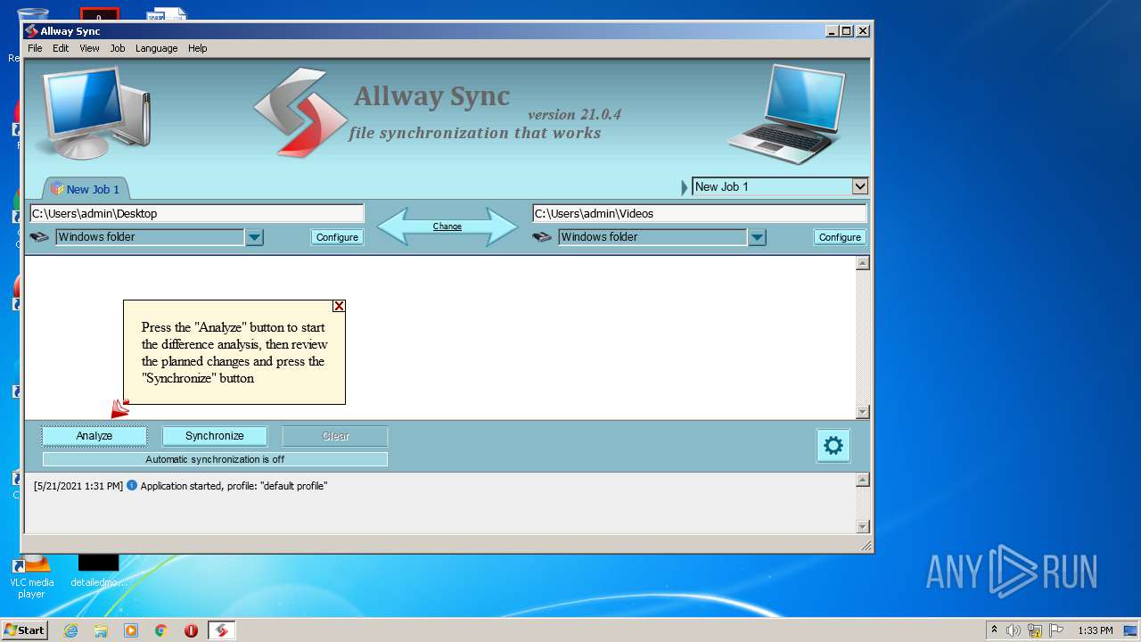Expand left Windows folder type dropdown
Screen dimensions: 1141x642
(254, 237)
